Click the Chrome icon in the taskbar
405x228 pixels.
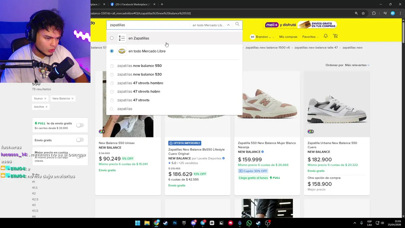(156, 223)
